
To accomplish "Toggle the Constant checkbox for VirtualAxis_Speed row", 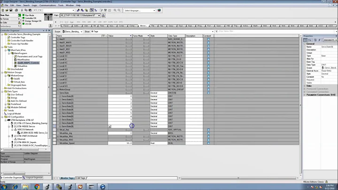I will tap(208, 143).
